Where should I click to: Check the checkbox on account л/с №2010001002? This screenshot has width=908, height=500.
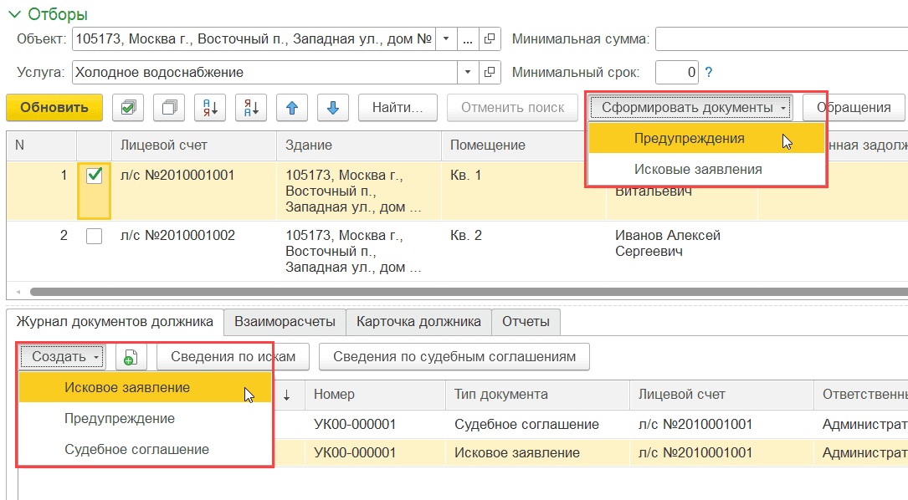[94, 235]
